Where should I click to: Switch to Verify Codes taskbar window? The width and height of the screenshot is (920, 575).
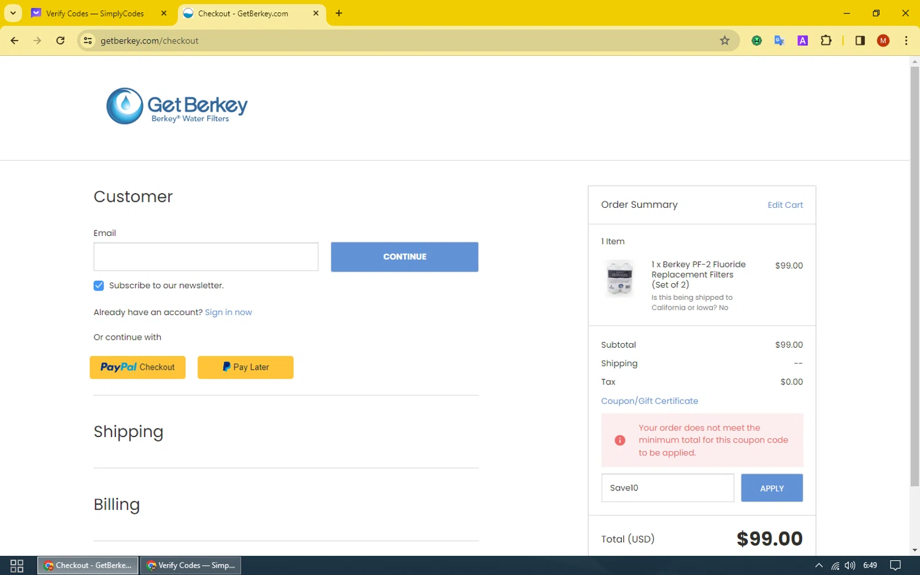pos(191,565)
